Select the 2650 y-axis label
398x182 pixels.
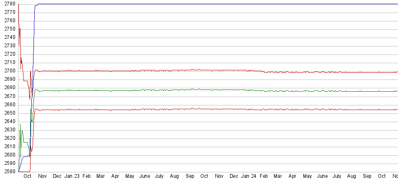click(8, 113)
